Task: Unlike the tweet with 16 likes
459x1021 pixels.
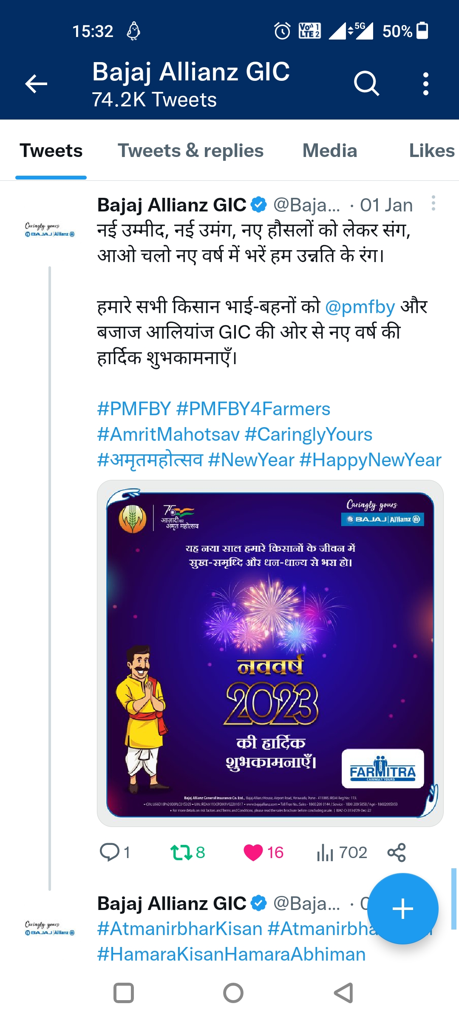Action: 253,853
